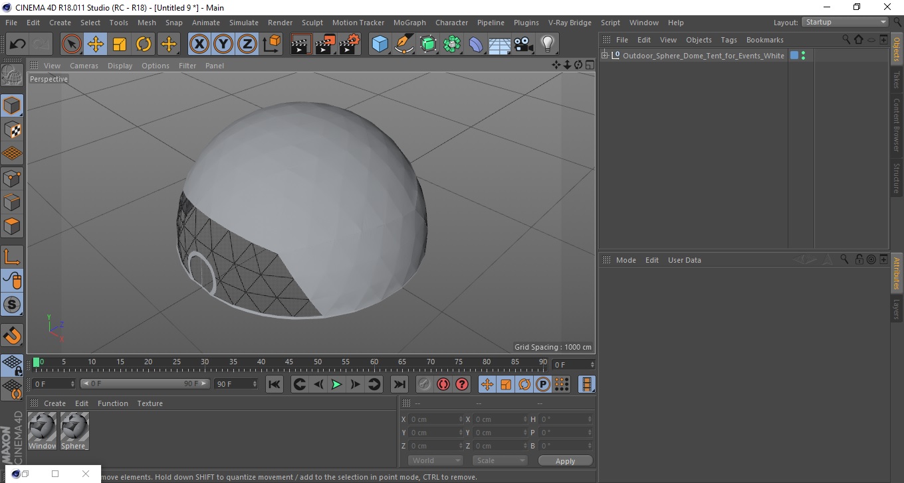Open viewport Cameras menu

(x=84, y=66)
